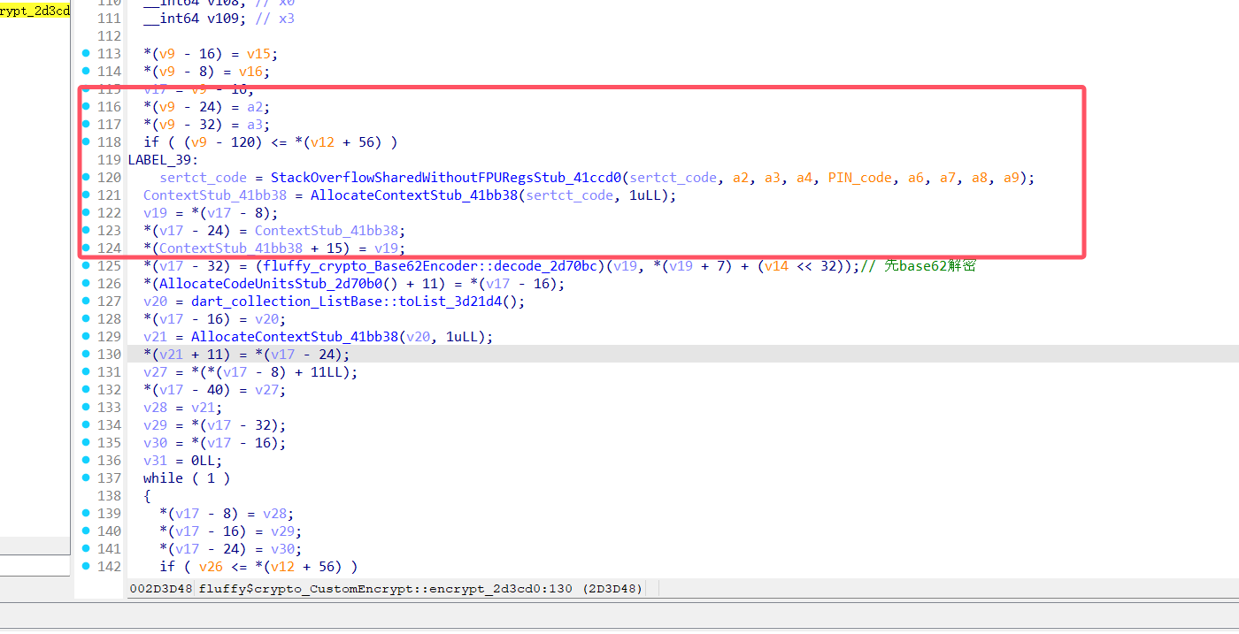Set a breakpoint at the line 131 dot

pos(85,372)
